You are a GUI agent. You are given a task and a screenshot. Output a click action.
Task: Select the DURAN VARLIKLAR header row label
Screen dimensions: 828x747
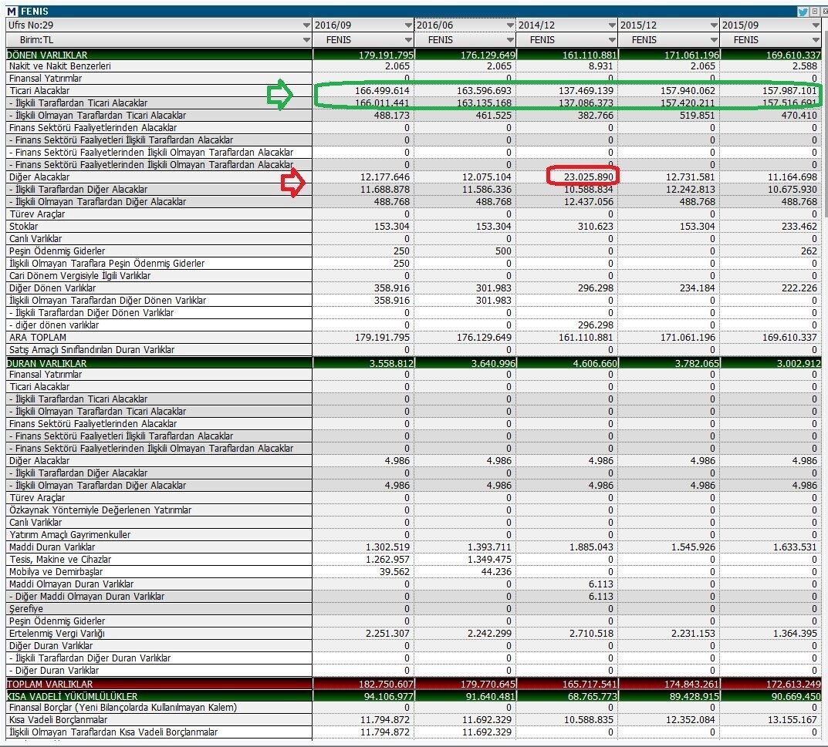click(46, 363)
